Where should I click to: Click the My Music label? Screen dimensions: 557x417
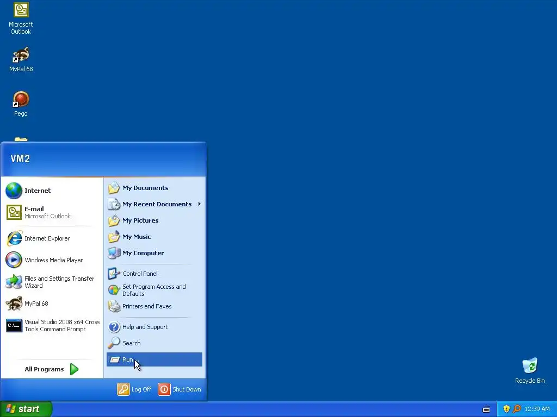click(137, 237)
